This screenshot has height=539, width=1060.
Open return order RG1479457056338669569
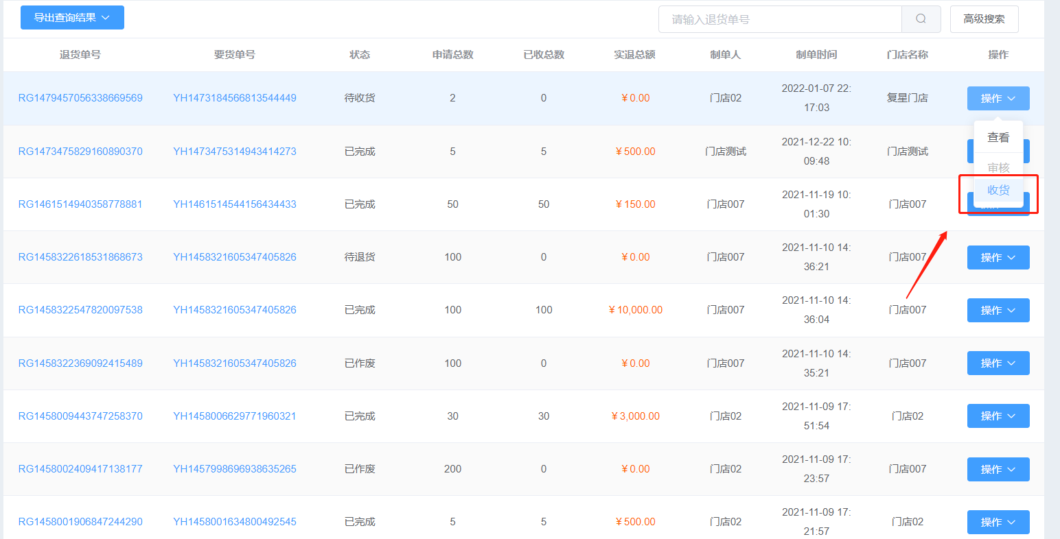(80, 98)
